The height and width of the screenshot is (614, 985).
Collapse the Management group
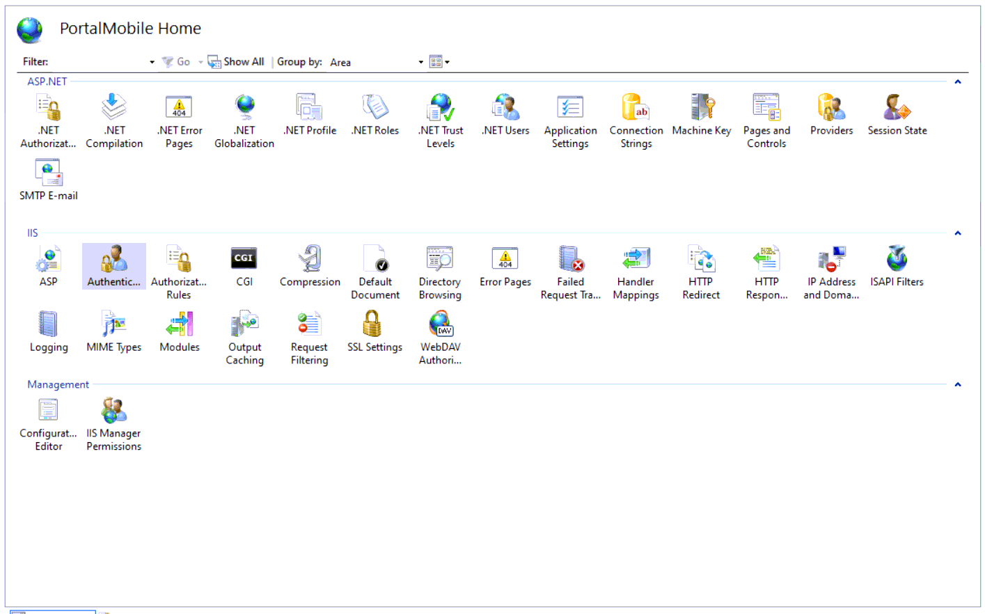(958, 384)
